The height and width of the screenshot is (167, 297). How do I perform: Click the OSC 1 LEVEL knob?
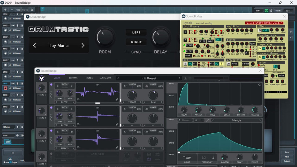(59, 93)
